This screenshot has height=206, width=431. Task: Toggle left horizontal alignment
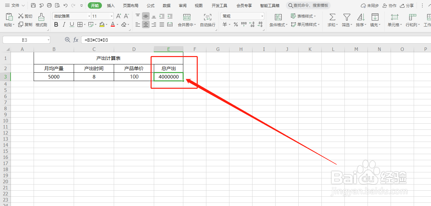tap(138, 24)
